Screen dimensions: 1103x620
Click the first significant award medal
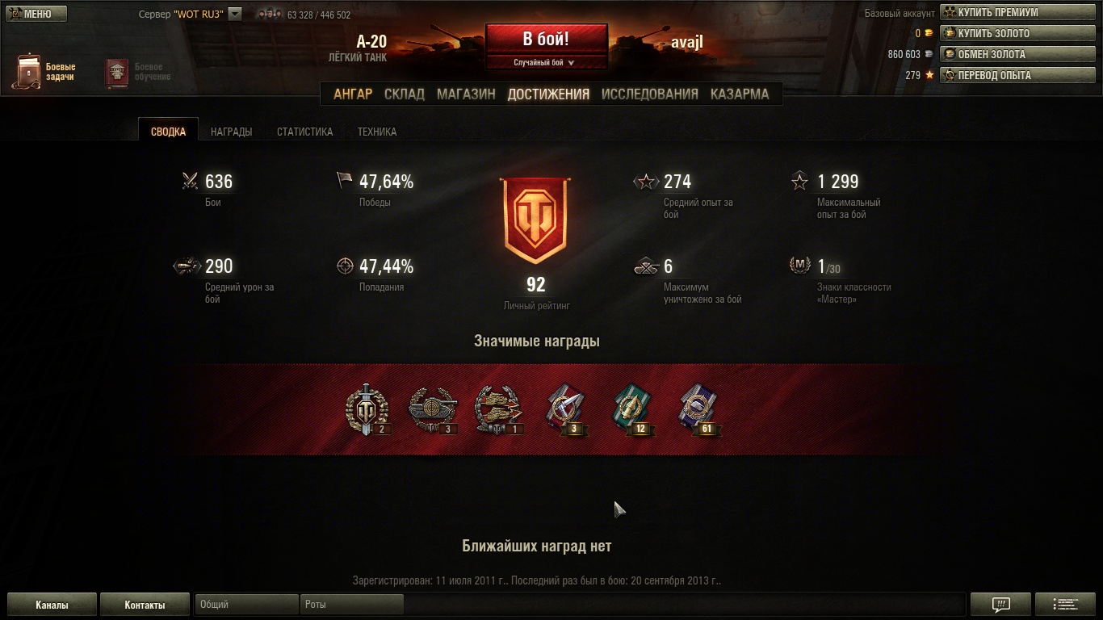pyautogui.click(x=367, y=409)
